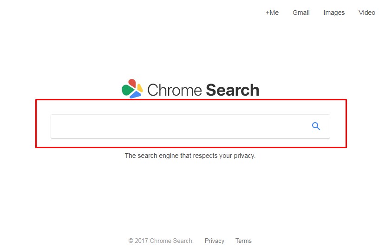The image size is (385, 248).
Task: Open Gmail from the top navigation
Action: point(301,13)
